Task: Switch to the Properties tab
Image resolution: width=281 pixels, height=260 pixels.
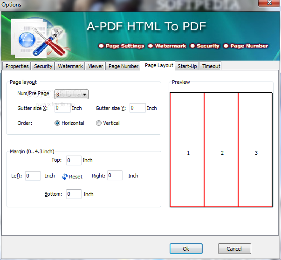Action: (x=17, y=66)
